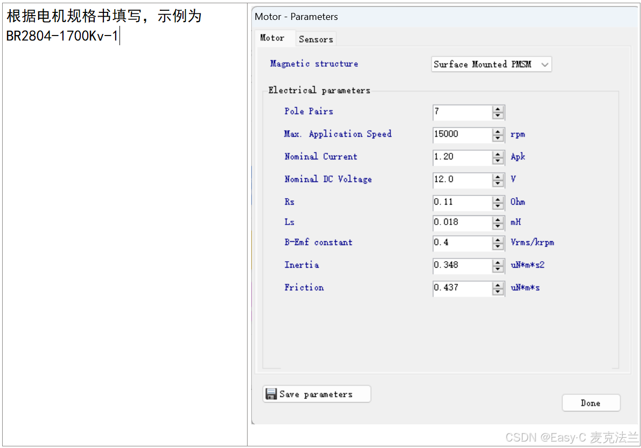Increase the Friction value
The image size is (641, 448).
[498, 286]
